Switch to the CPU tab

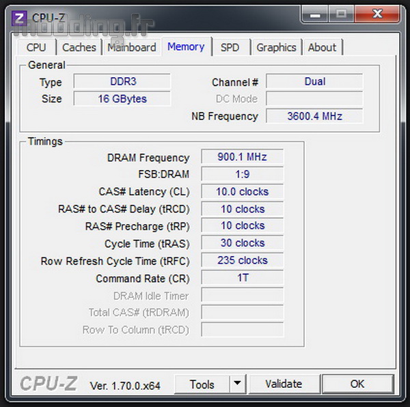tap(36, 48)
